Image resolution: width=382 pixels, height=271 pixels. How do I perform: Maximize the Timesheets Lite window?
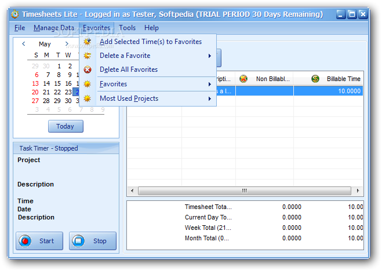click(352, 14)
